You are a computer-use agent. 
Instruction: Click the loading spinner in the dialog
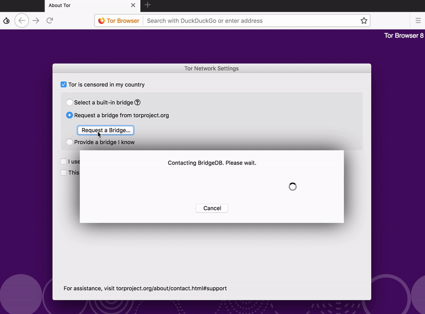(x=293, y=187)
